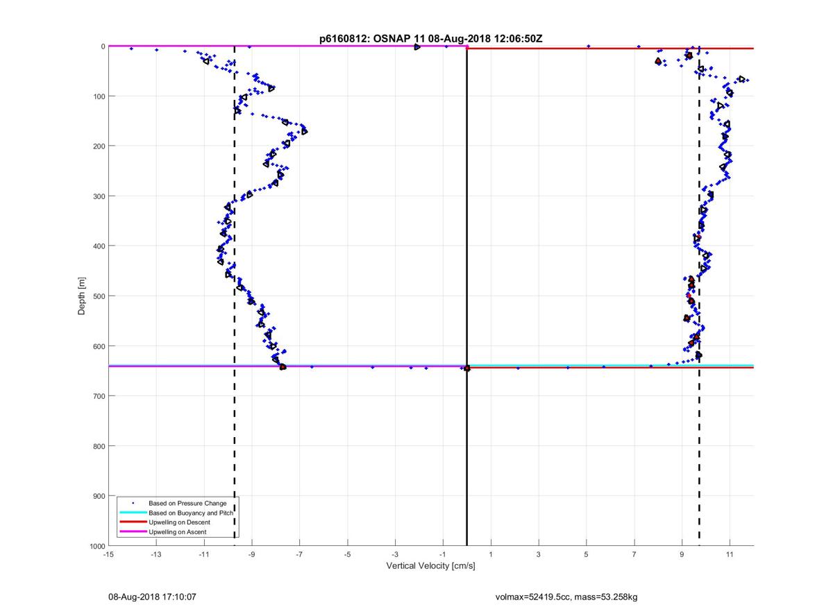
Task: Click the x-axis tick label '-1'
Action: pyautogui.click(x=443, y=554)
